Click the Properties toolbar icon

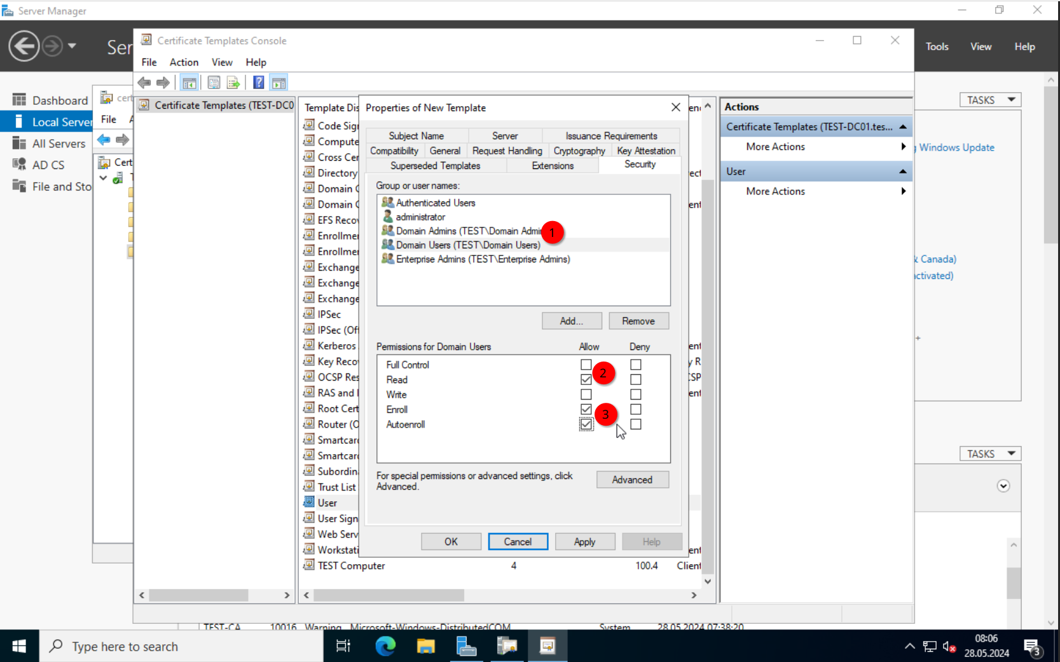click(x=214, y=83)
